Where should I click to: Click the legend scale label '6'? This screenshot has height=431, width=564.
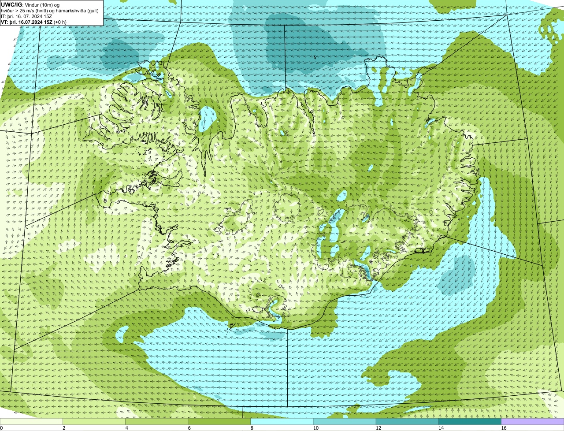click(189, 428)
